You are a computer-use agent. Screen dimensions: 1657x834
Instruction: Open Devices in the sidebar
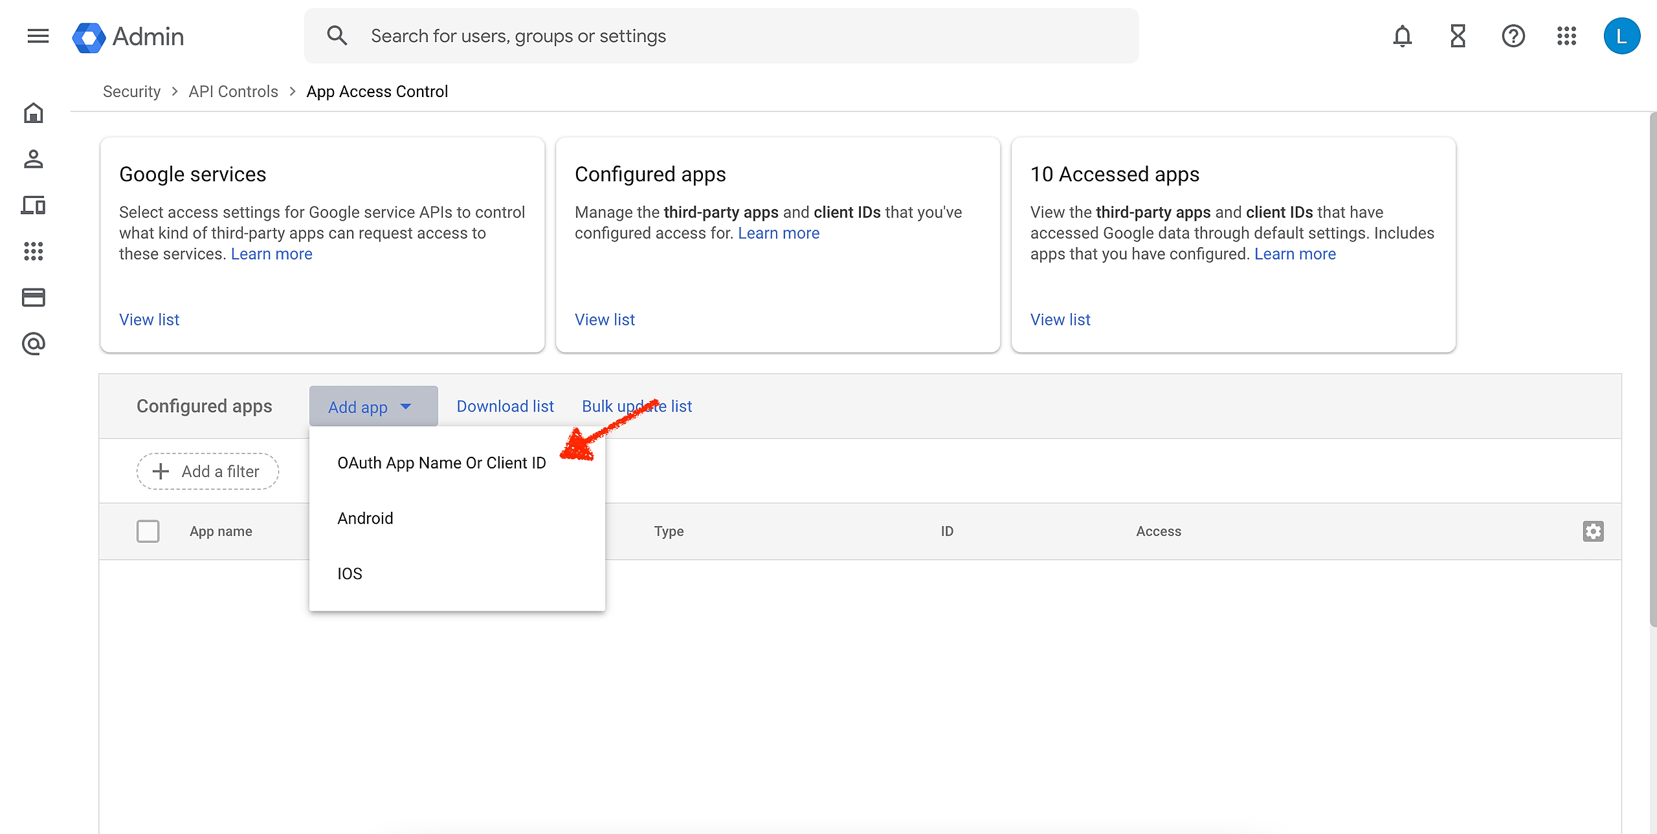coord(34,205)
